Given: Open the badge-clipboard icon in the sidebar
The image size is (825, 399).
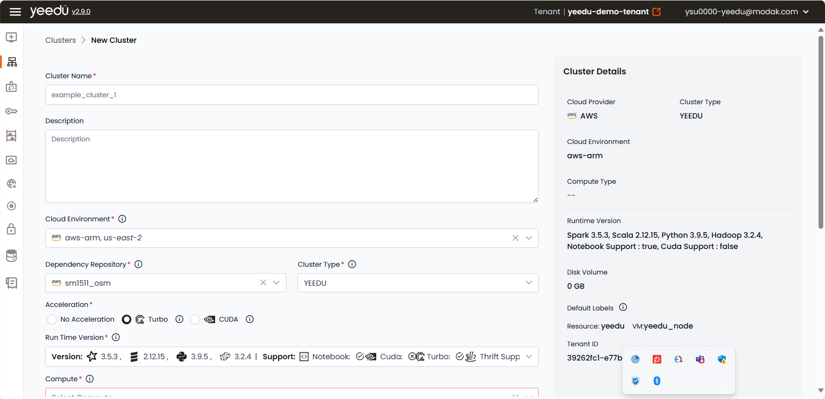Looking at the screenshot, I should tap(12, 86).
